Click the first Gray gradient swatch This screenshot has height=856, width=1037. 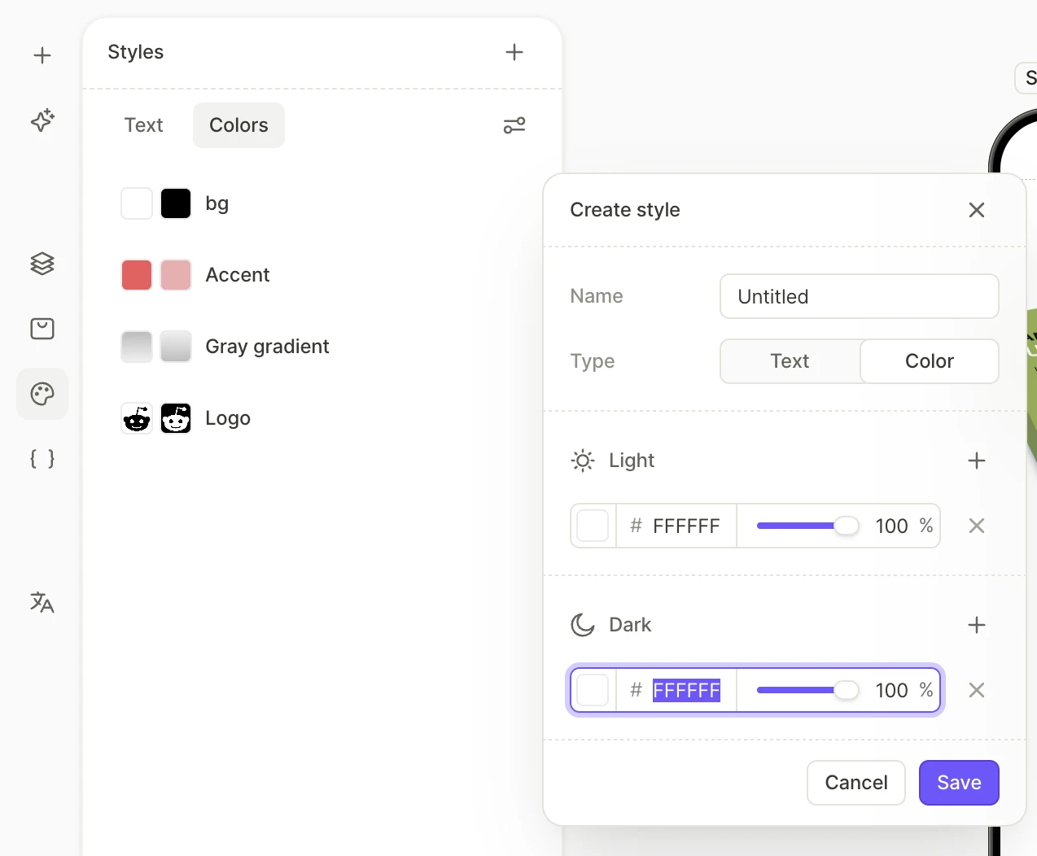137,347
